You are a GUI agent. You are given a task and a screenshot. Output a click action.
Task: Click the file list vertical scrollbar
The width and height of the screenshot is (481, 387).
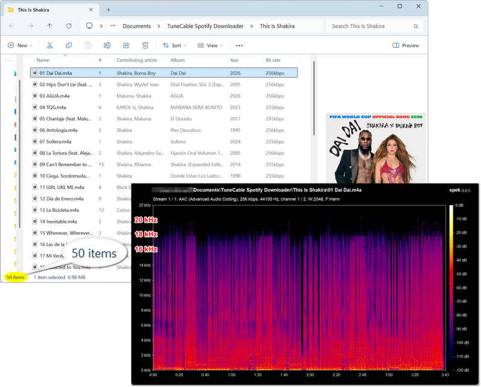click(x=314, y=98)
